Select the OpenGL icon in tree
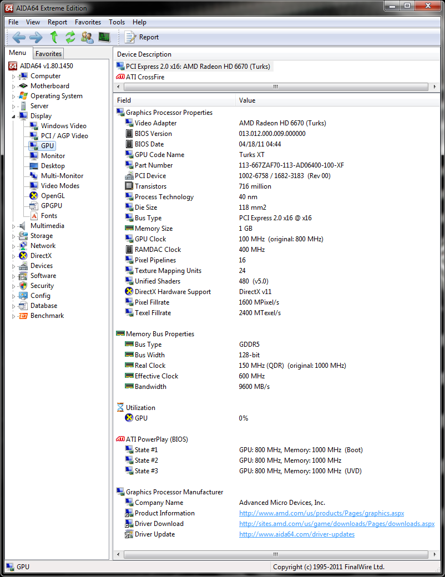This screenshot has height=577, width=445. (x=34, y=195)
